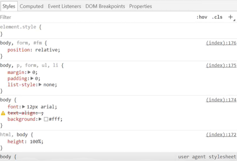Toggle the .cls element classes panel
Image resolution: width=237 pixels, height=161 pixels.
(x=217, y=17)
